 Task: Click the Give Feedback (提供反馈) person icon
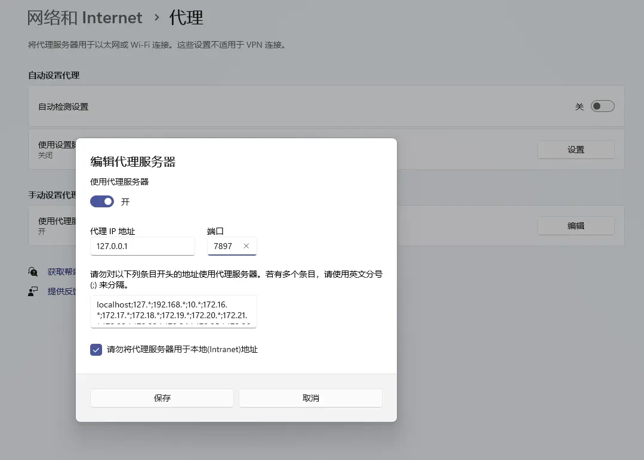click(33, 291)
